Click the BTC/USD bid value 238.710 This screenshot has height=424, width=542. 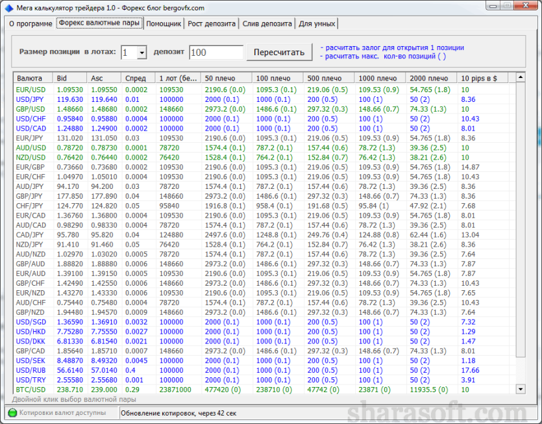point(70,390)
